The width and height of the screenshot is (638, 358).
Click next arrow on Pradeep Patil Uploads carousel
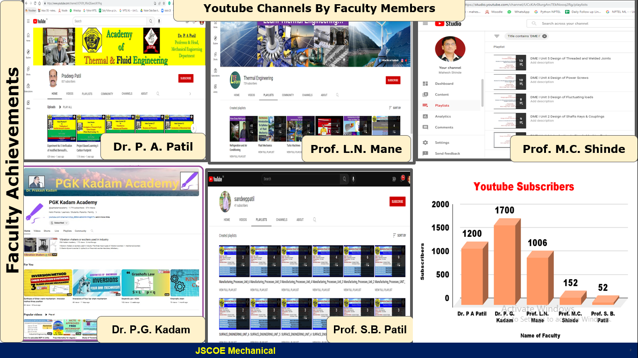(x=193, y=129)
